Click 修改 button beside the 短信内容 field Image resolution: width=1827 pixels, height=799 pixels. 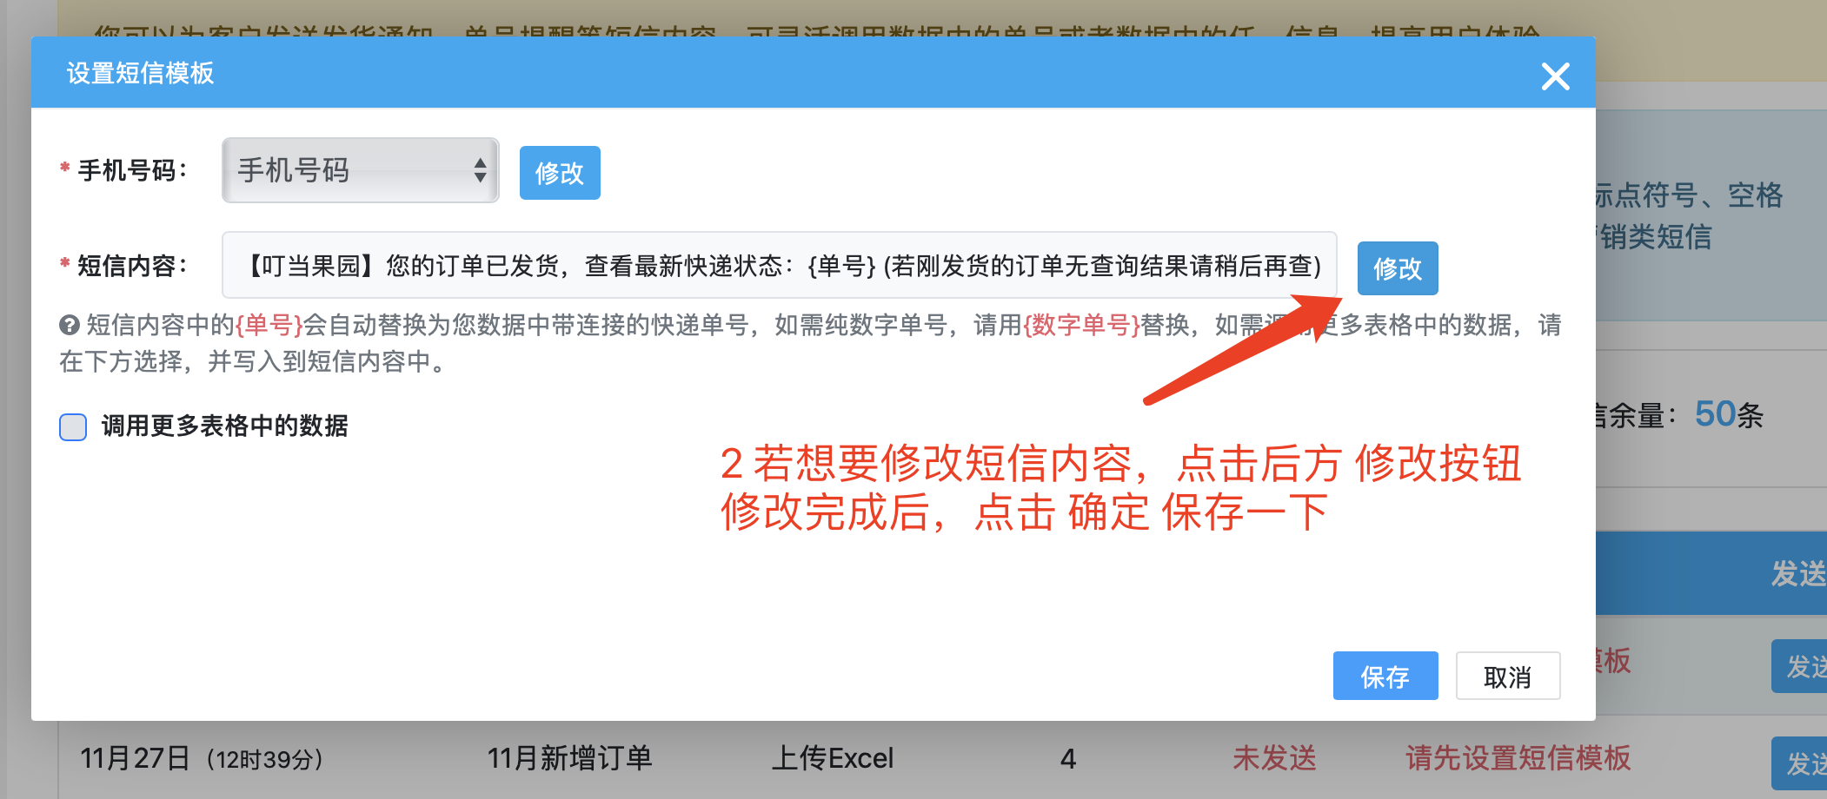tap(1397, 268)
